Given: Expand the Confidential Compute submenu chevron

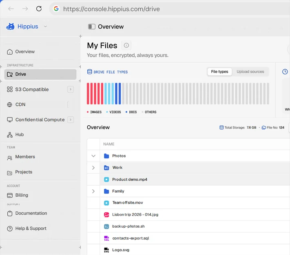Looking at the screenshot, I should tap(71, 120).
